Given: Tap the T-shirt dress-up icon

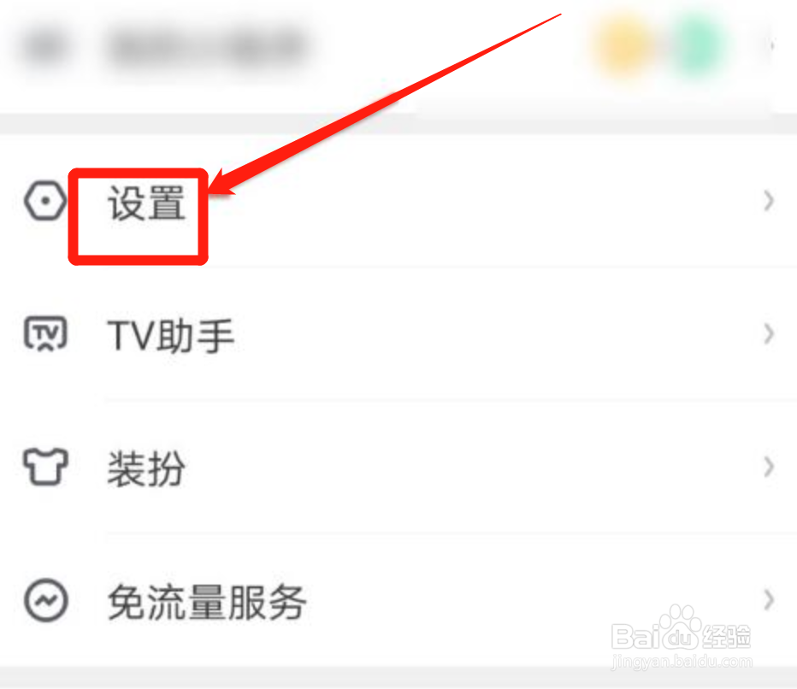Looking at the screenshot, I should [45, 467].
